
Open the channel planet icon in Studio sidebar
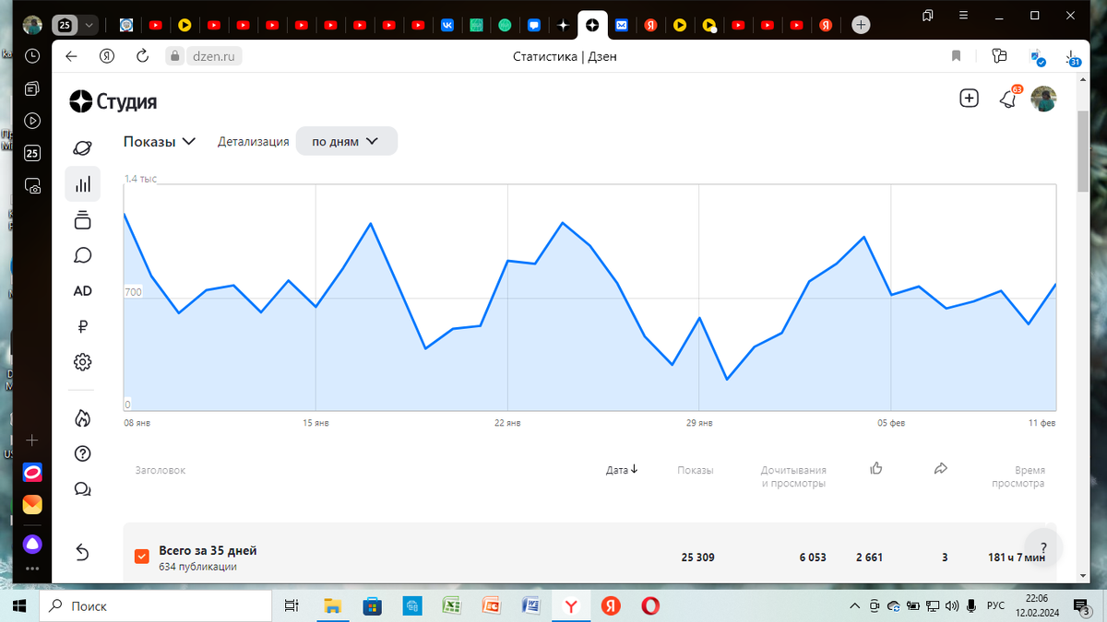pos(82,148)
